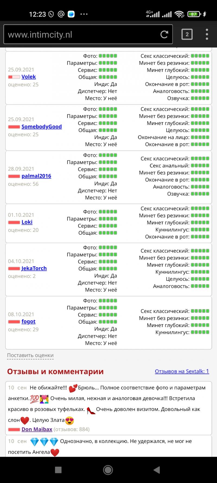Tap the Wi-Fi icon in status bar
This screenshot has height=483, width=217.
coord(179,14)
